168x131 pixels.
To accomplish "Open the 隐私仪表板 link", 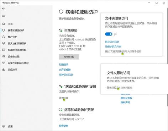I will [x=126, y=98].
